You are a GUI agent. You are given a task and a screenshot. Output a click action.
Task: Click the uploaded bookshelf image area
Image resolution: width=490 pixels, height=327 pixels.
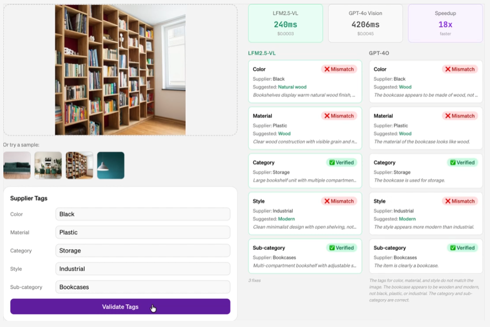(x=120, y=70)
